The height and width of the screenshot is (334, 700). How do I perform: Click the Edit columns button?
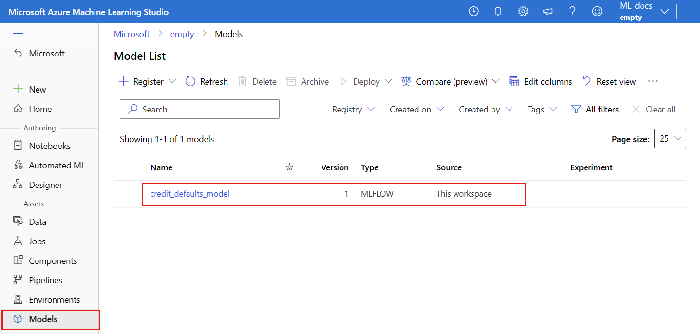pos(541,82)
